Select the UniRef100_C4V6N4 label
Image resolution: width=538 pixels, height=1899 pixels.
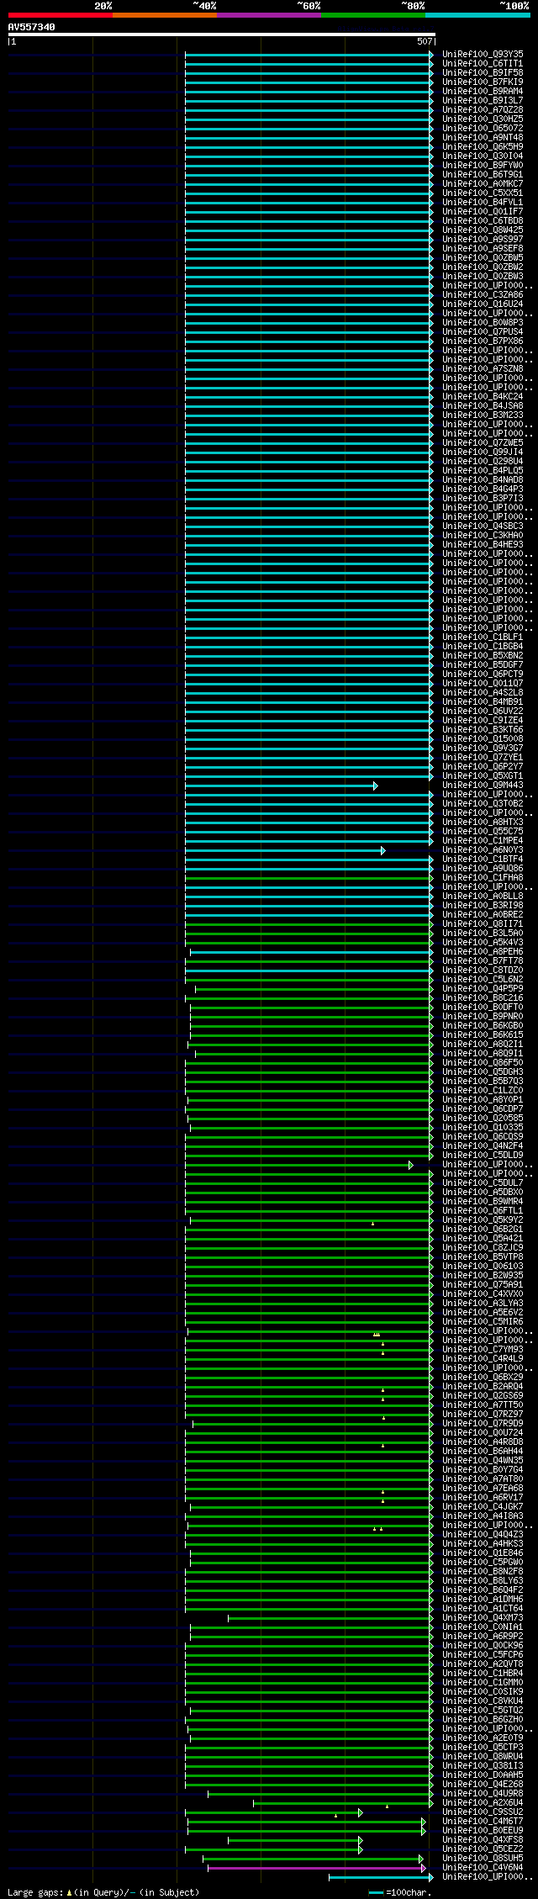[483, 1868]
